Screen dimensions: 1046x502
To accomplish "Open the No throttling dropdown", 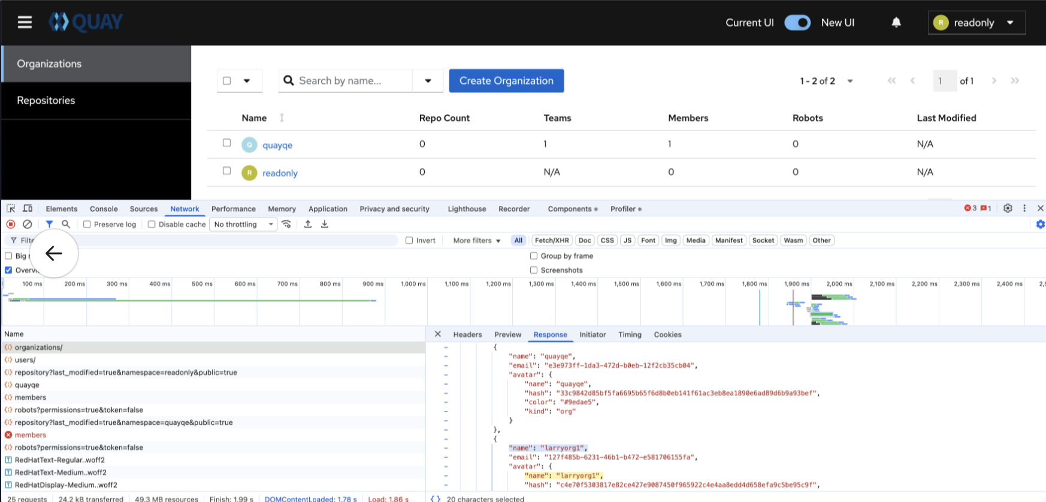I will point(243,224).
